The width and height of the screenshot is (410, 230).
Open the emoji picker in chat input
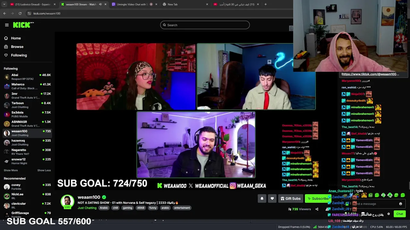[400, 204]
